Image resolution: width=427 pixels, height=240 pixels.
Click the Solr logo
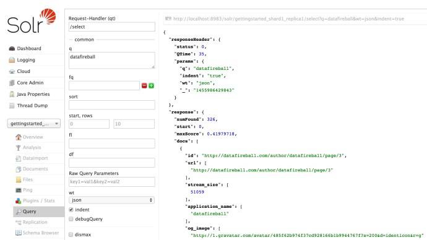tap(32, 20)
